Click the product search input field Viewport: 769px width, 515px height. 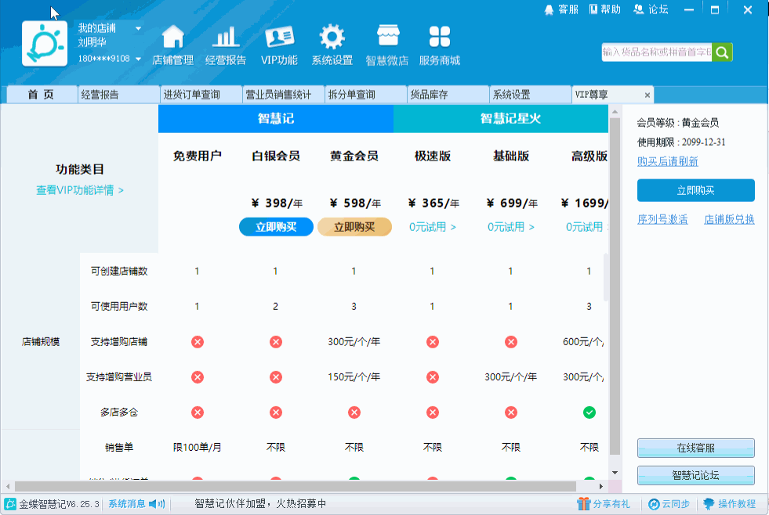point(657,52)
